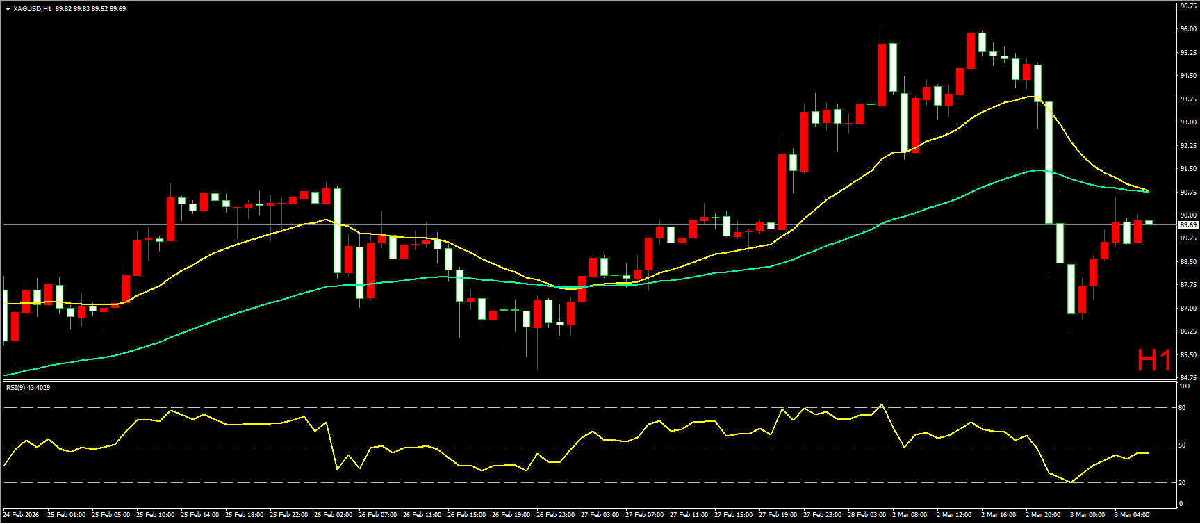This screenshot has width=1200, height=524.
Task: Click the 93.00 price axis value
Action: (x=1187, y=122)
